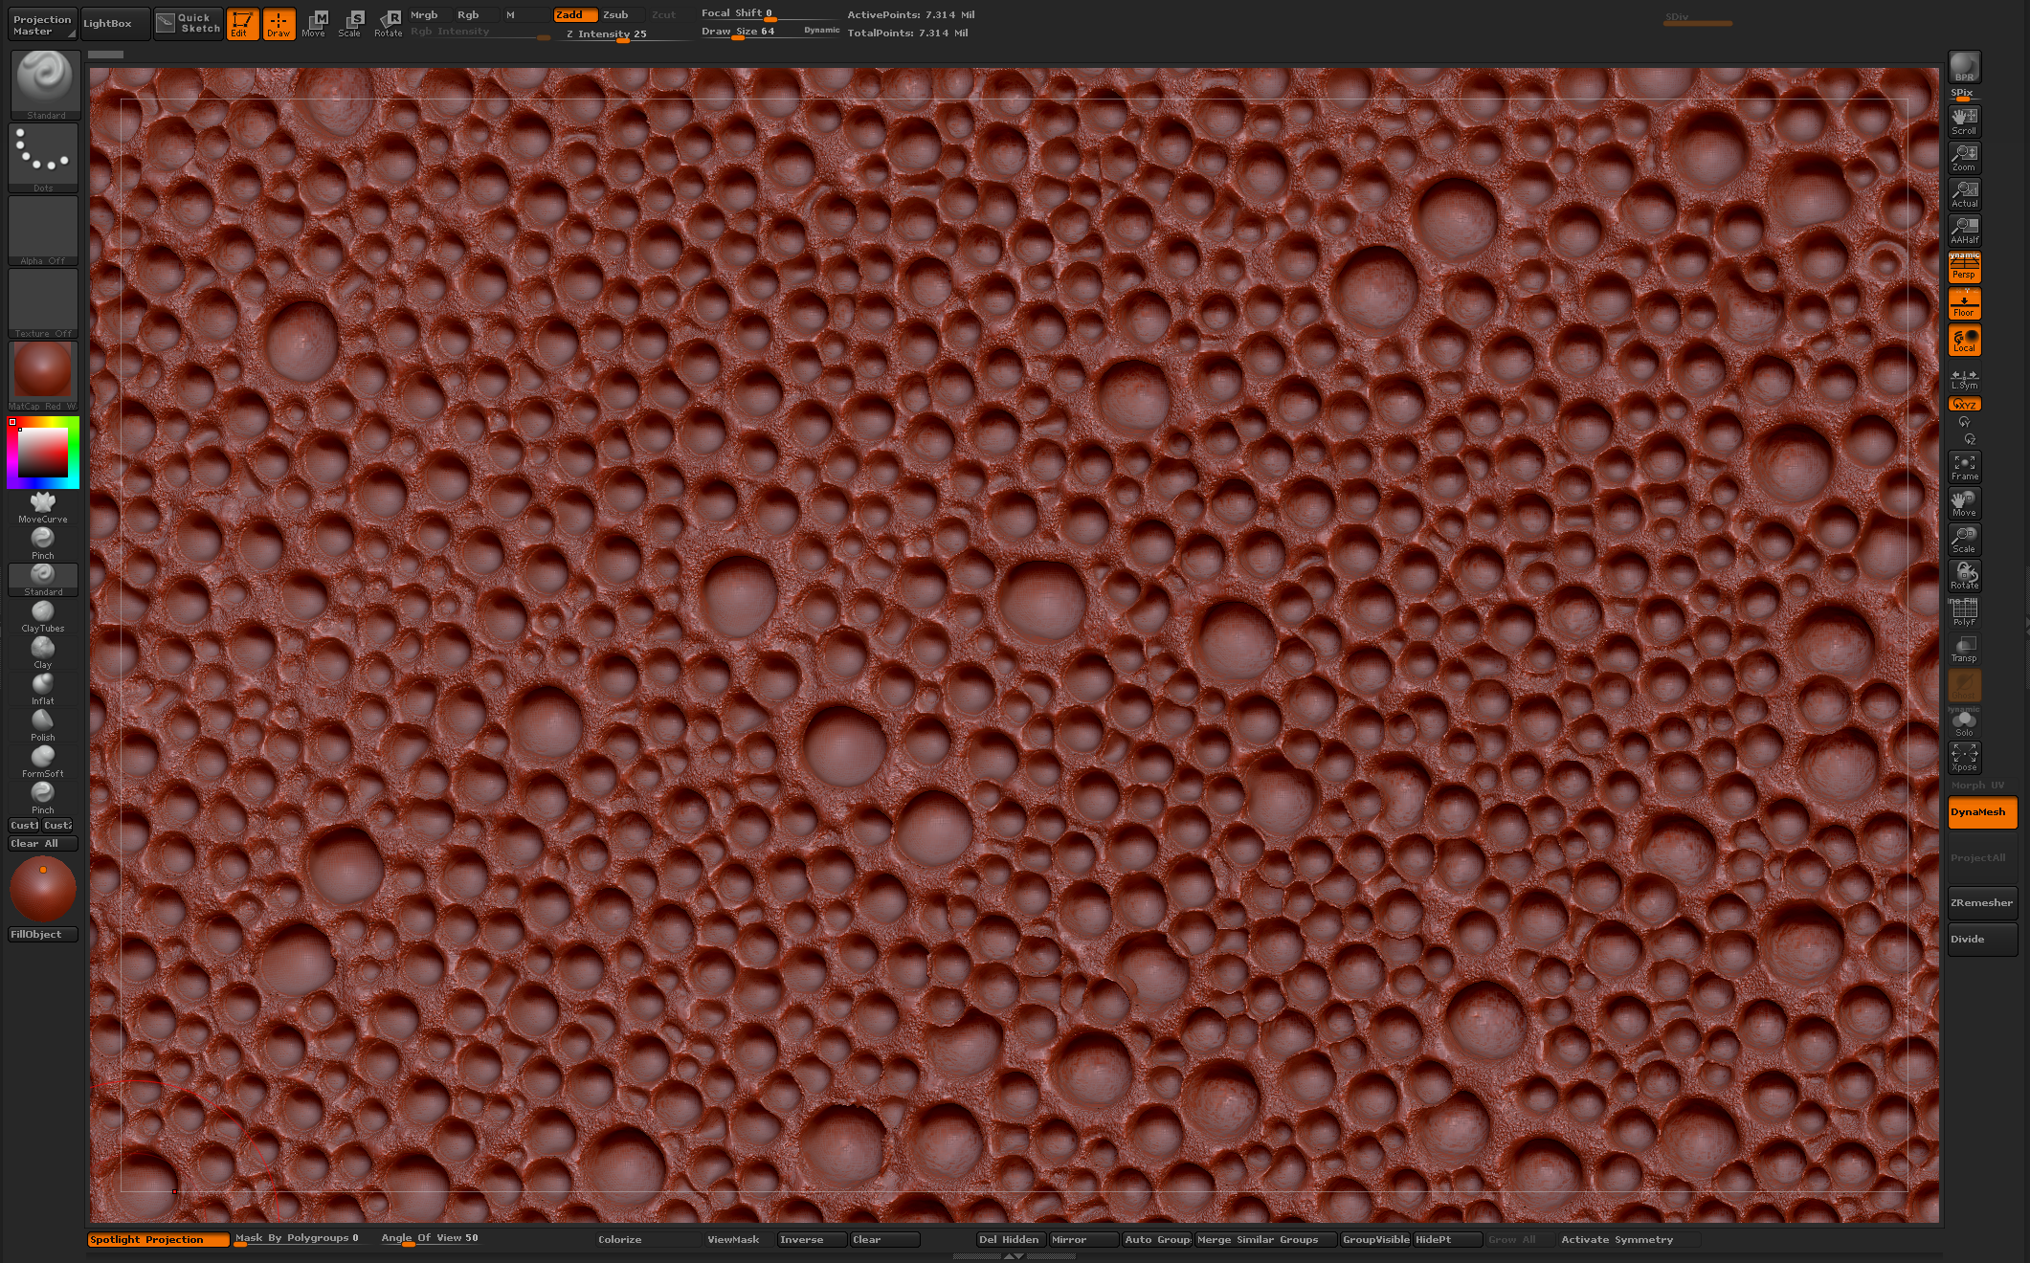
Task: Click the FillObject button
Action: pyautogui.click(x=42, y=934)
